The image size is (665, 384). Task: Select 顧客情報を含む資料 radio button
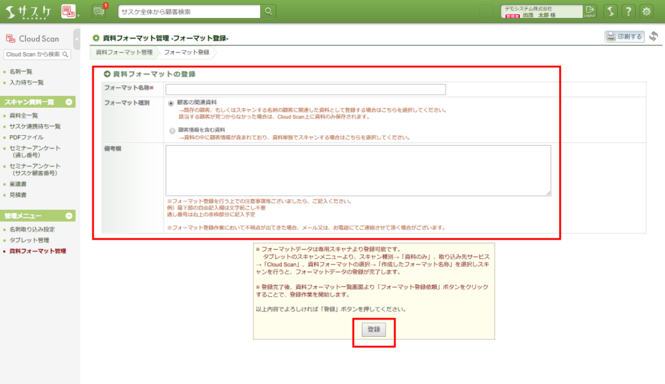pos(172,130)
